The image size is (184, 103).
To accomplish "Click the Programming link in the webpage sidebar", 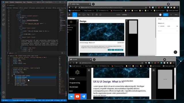I will 74,83.
